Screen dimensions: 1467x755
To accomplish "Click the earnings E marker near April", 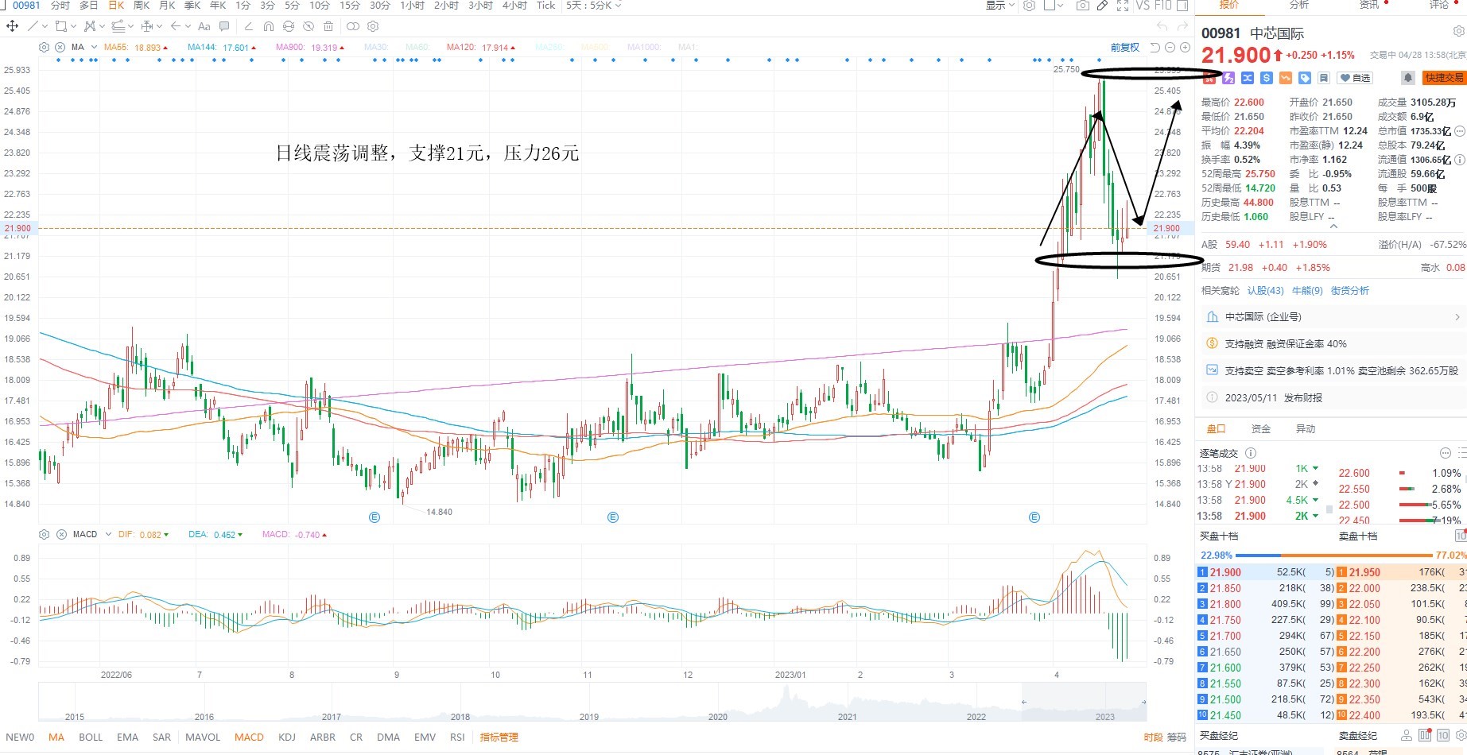I will [x=1034, y=517].
